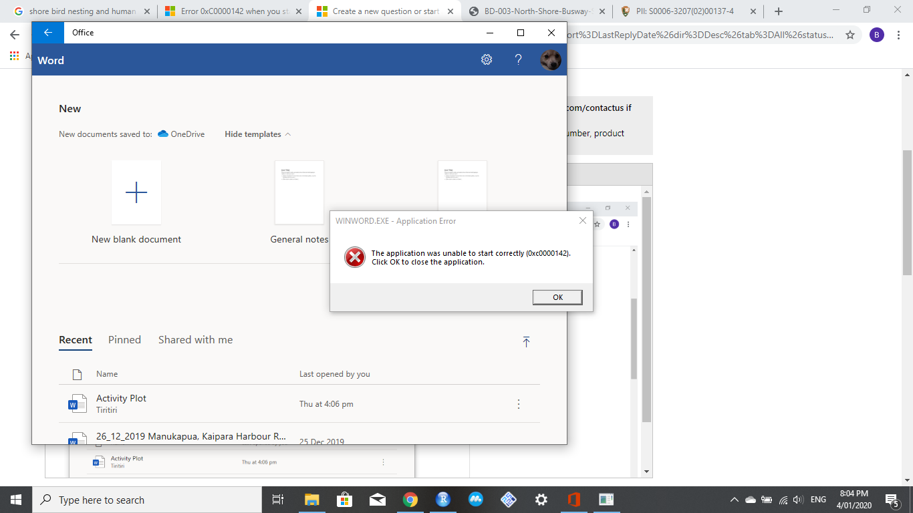Open the clock showing 8:04 PM

click(x=856, y=500)
